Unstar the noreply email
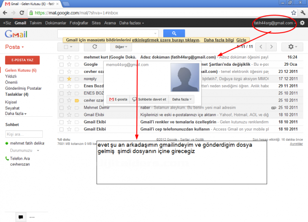The height and width of the screenshot is (222, 308). click(x=69, y=79)
